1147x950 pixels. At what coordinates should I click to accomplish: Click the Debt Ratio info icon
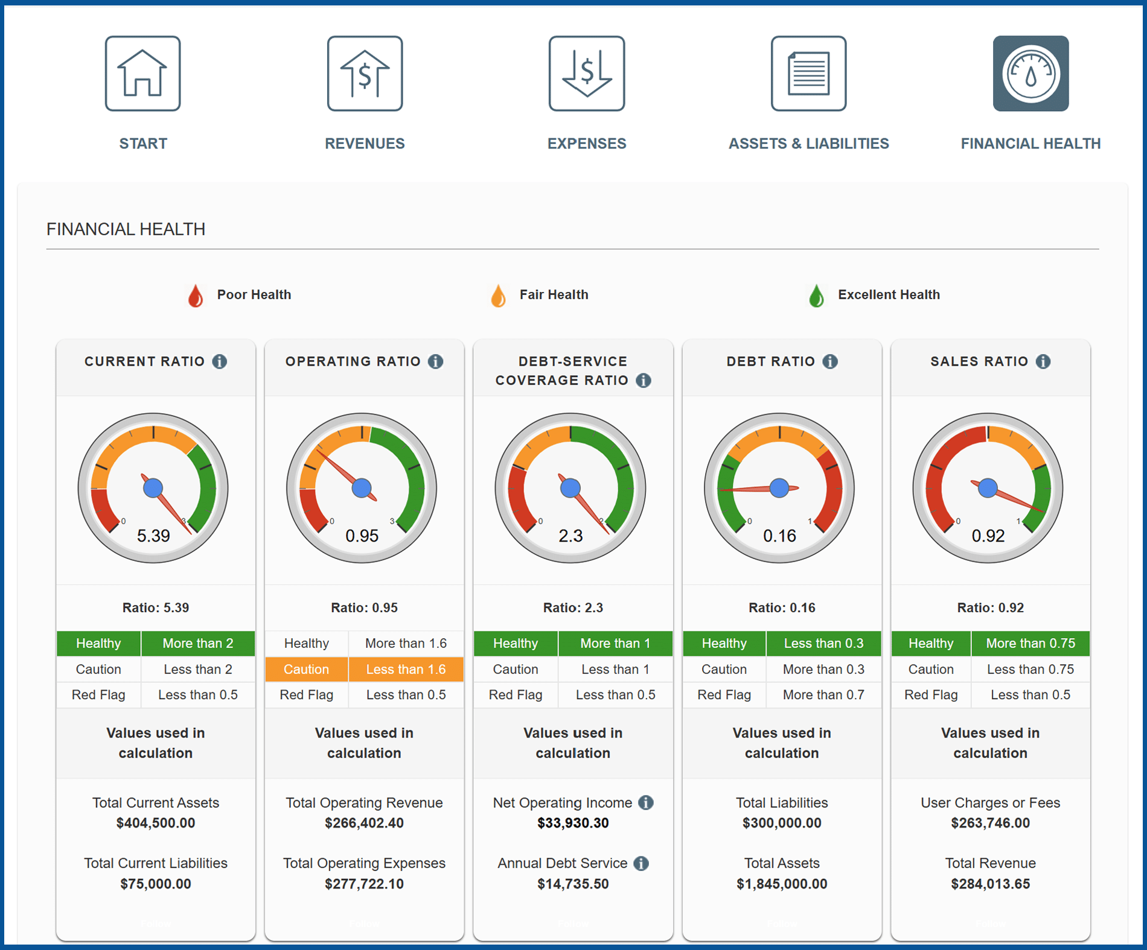[831, 361]
